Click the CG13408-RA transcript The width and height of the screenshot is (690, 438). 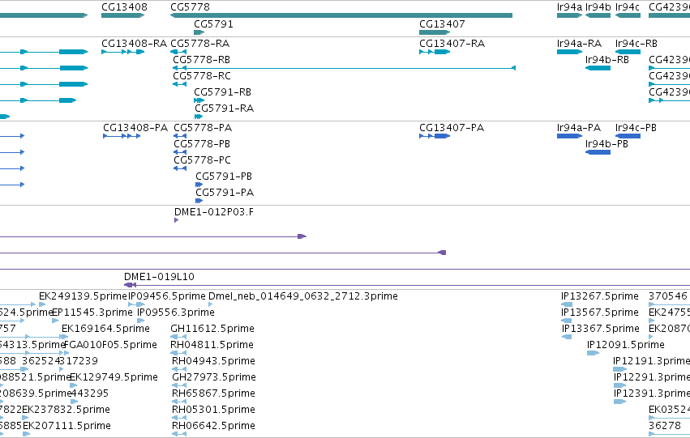[x=122, y=52]
